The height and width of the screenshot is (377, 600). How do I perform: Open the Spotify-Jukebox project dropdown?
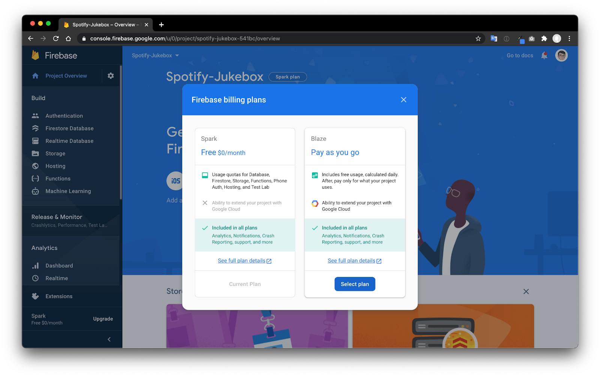click(x=155, y=55)
